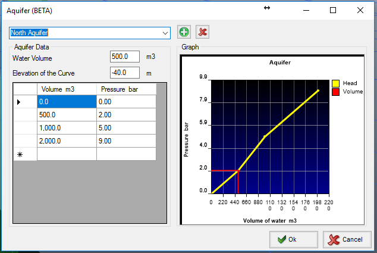377x253 pixels.
Task: Select the volume cell showing 500.0
Action: (66, 115)
